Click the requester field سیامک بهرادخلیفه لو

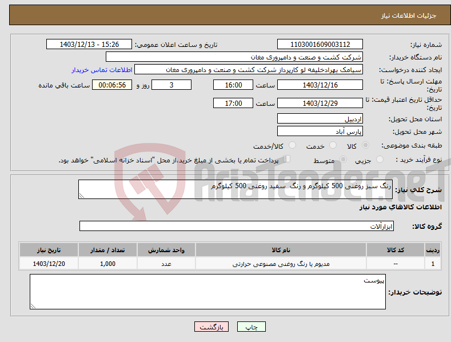click(x=249, y=70)
